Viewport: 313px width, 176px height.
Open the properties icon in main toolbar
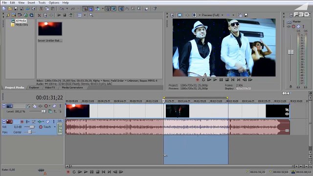click(x=34, y=9)
